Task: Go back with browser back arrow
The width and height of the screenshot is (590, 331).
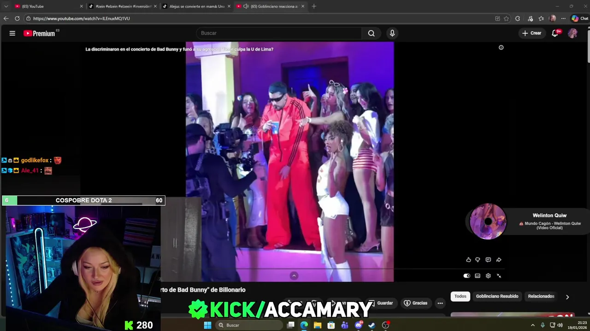Action: [6, 18]
